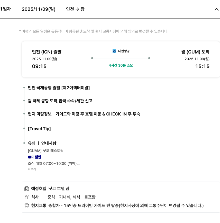
Task: Click the 괌 국제 공항 도착 itinerary entry
Action: 60,101
